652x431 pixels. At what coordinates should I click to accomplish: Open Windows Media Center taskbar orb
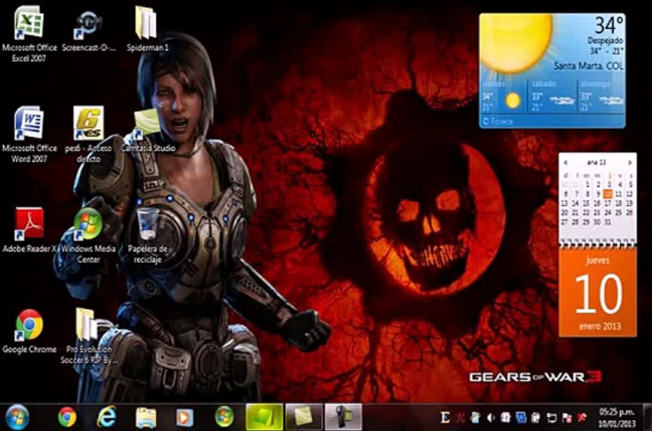(224, 417)
